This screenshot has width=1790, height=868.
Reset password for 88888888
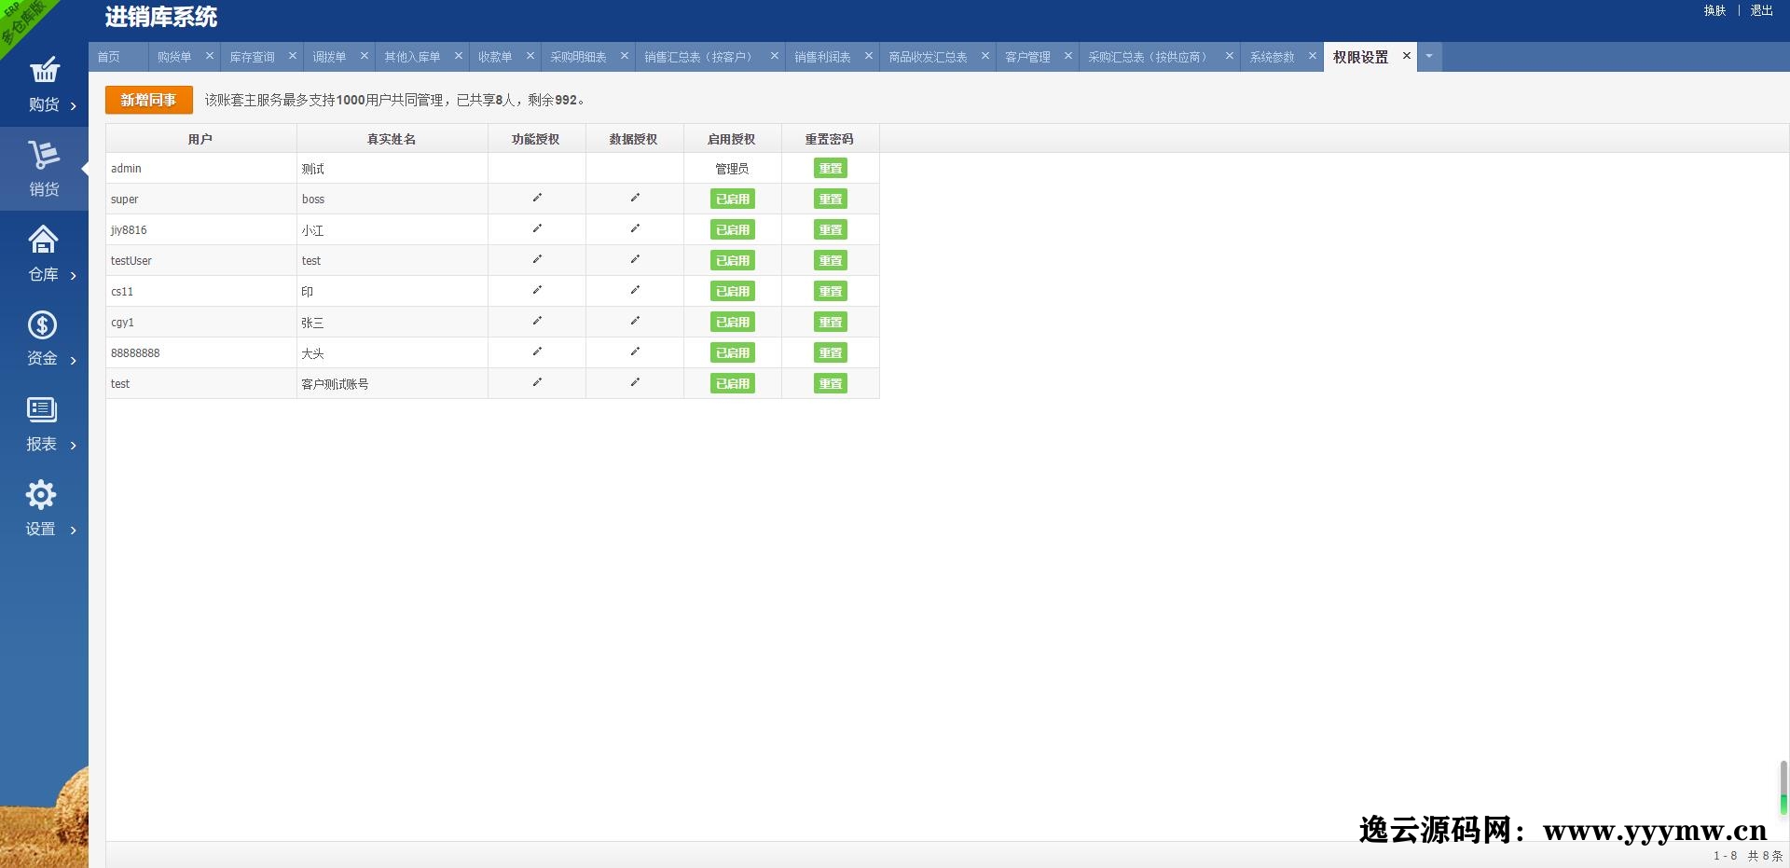tap(831, 352)
